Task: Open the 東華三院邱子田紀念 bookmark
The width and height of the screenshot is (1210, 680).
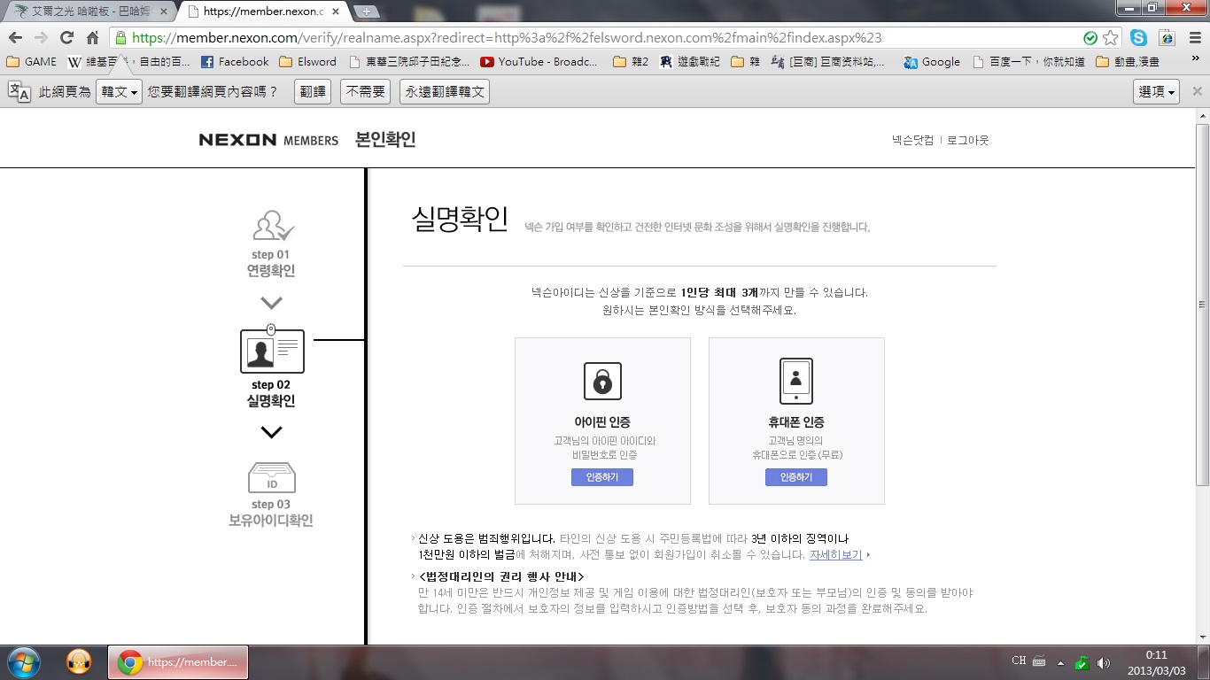Action: 410,62
